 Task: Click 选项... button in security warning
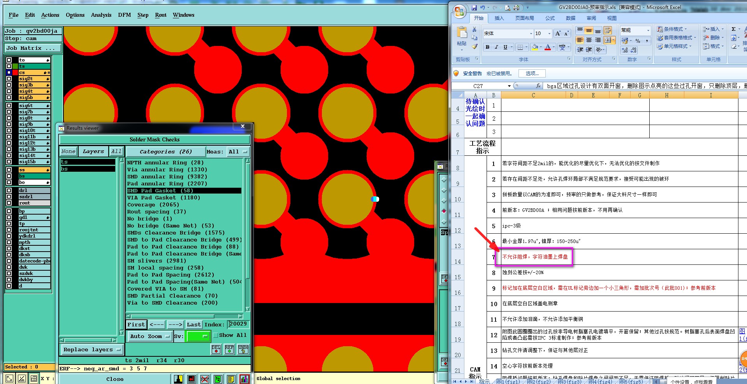pyautogui.click(x=532, y=74)
